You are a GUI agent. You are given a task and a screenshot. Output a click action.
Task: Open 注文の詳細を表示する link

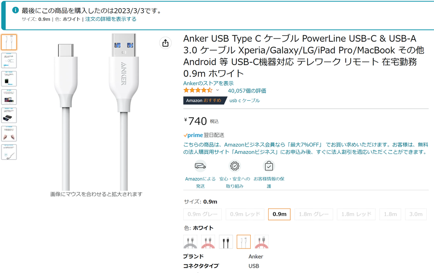pyautogui.click(x=111, y=19)
